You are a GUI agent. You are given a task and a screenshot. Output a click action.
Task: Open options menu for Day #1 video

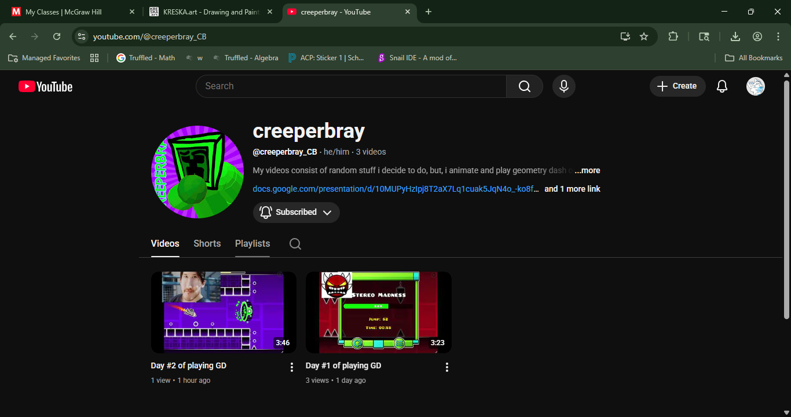point(446,367)
